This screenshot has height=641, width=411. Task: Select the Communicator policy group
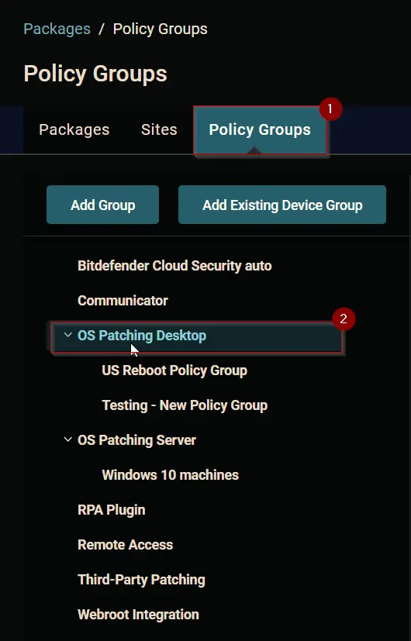(x=123, y=301)
